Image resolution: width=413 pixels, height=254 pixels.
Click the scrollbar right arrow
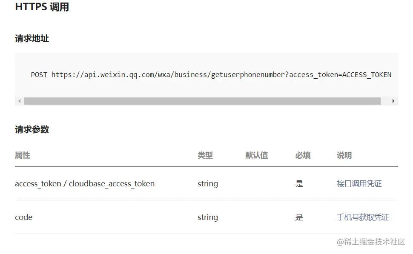click(x=393, y=101)
